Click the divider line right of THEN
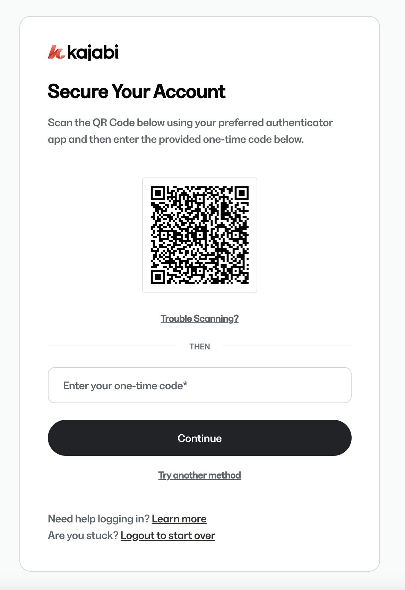This screenshot has height=590, width=405. (x=287, y=346)
